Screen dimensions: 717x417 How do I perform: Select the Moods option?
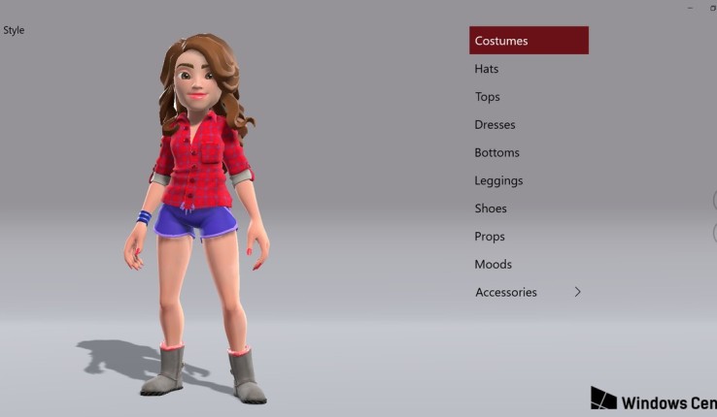point(493,265)
